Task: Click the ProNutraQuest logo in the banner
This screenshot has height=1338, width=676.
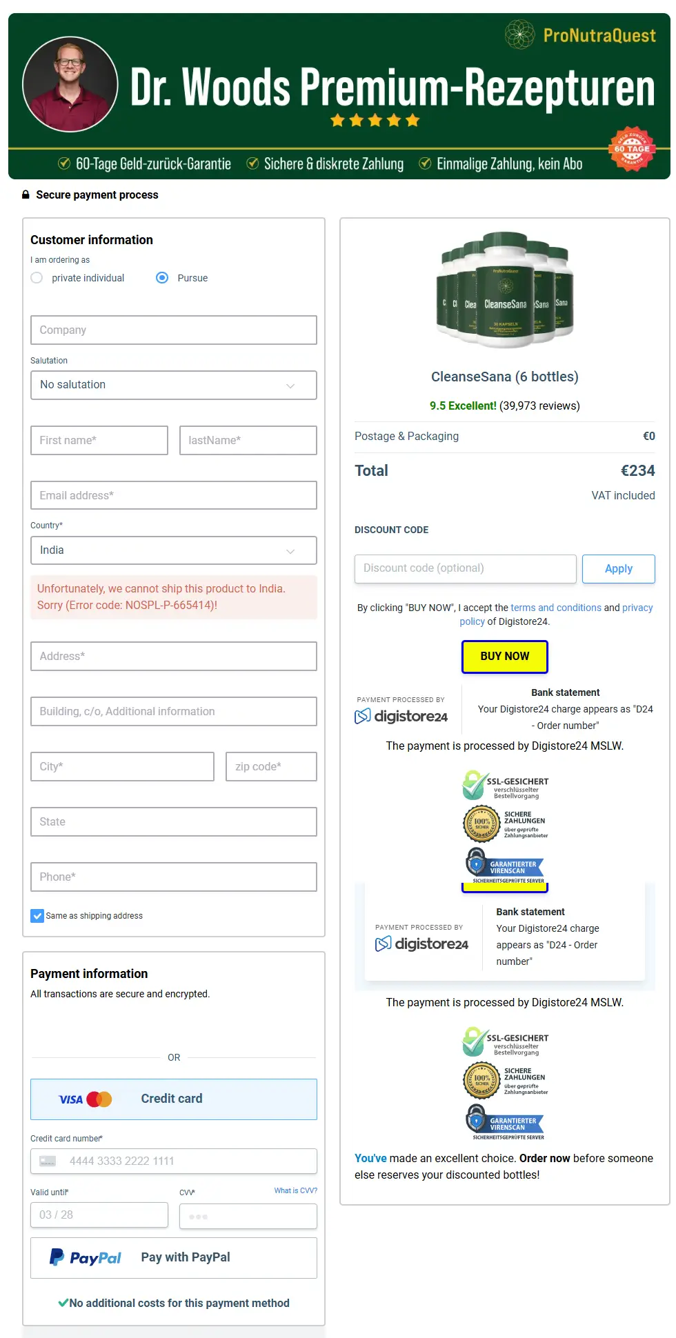Action: (x=580, y=34)
